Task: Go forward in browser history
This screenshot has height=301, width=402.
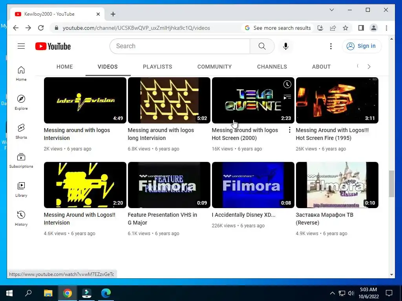Action: click(x=28, y=28)
